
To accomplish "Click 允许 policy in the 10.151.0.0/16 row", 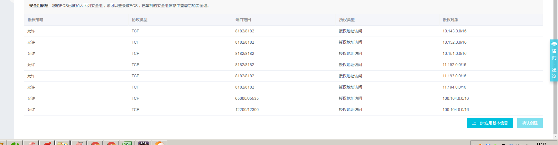I will [31, 54].
